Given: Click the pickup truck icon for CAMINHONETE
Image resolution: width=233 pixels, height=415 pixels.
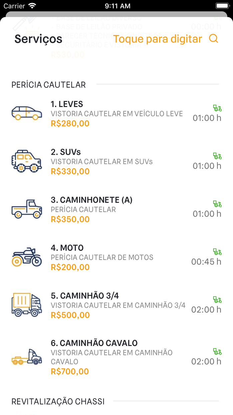Looking at the screenshot, I should tap(27, 209).
